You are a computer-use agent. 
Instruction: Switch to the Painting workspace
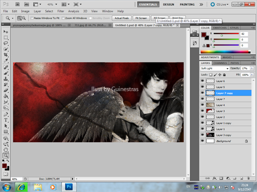point(187,5)
